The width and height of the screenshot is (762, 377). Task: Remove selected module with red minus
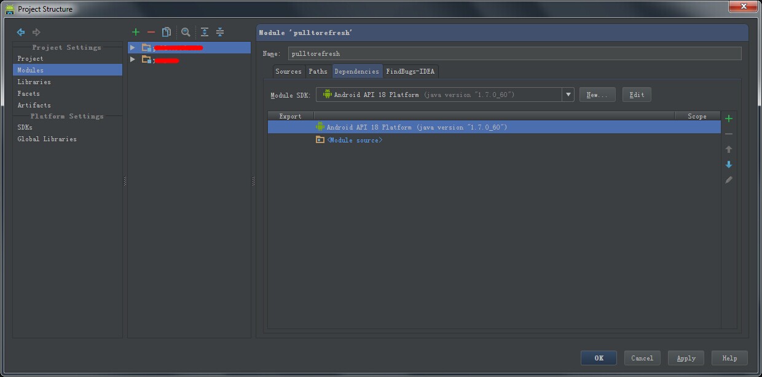click(x=151, y=32)
